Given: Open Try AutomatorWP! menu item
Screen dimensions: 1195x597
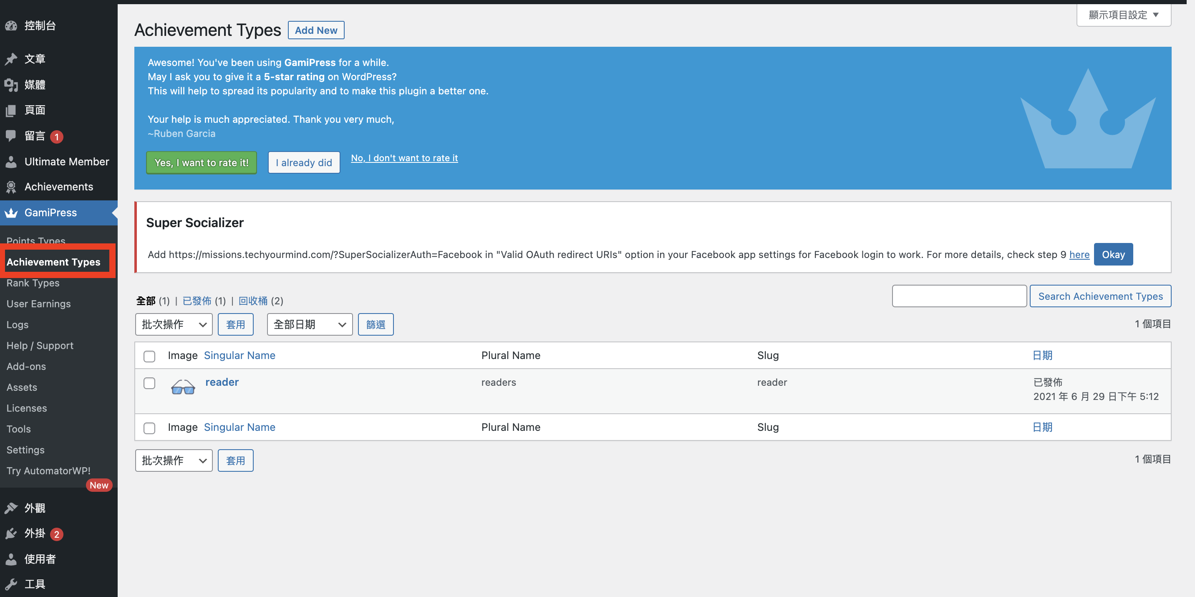Looking at the screenshot, I should click(49, 471).
